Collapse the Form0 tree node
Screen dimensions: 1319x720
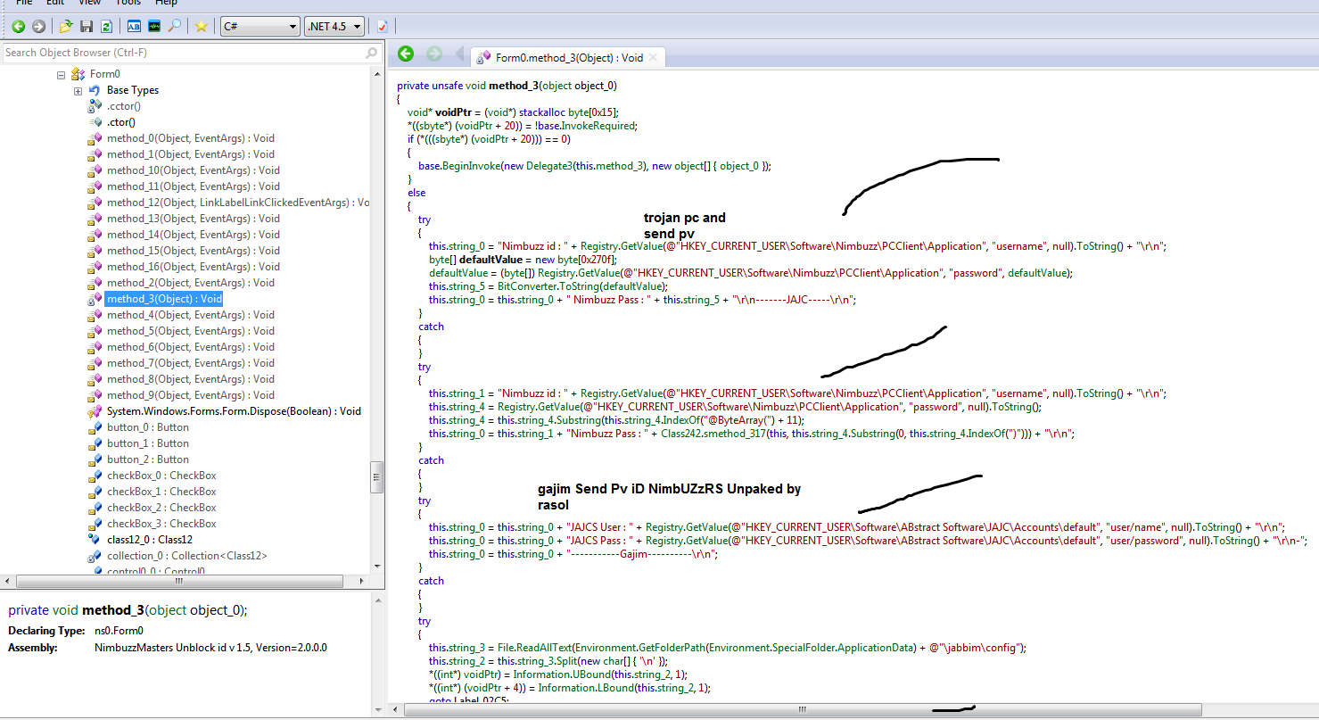tap(61, 75)
